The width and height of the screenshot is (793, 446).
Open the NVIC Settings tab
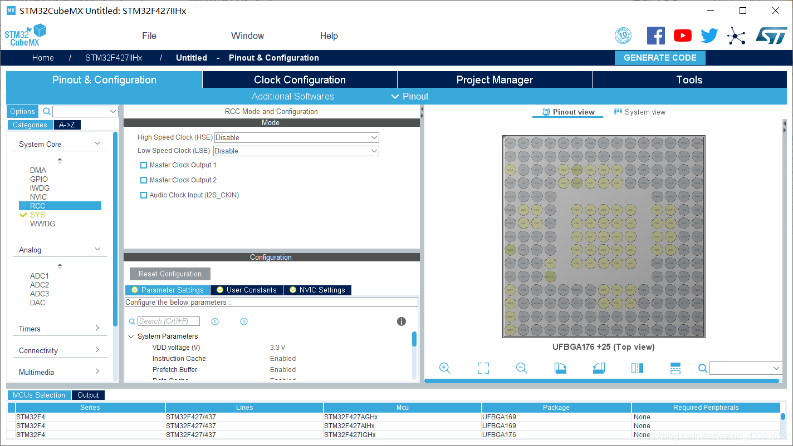[x=317, y=290]
